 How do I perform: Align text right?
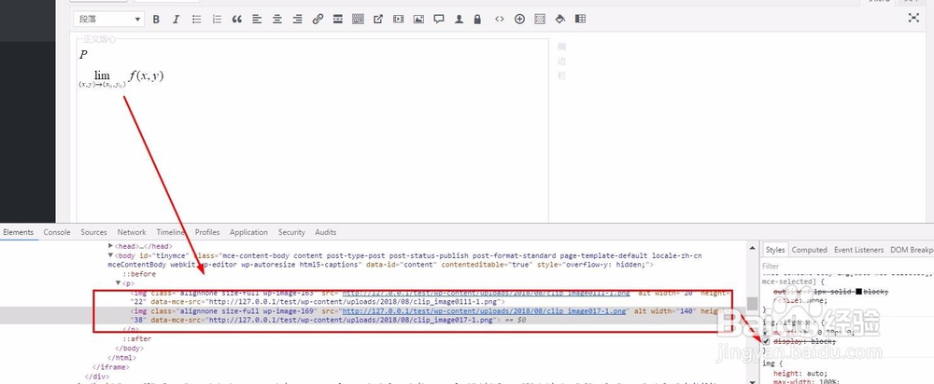click(297, 19)
